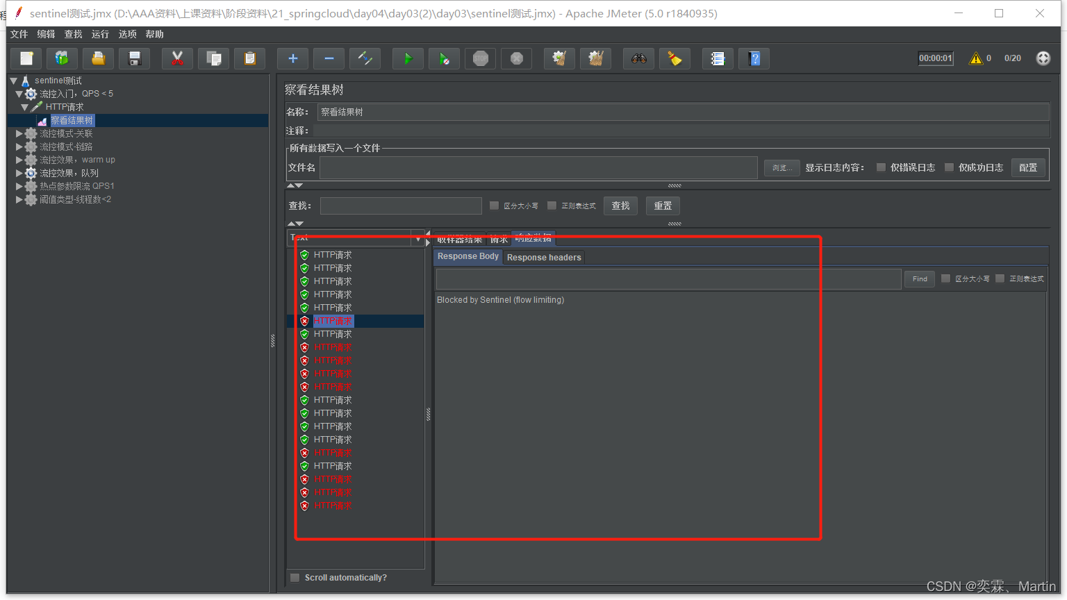Click the Clear All broom icon
The image size is (1067, 600).
pyautogui.click(x=595, y=59)
